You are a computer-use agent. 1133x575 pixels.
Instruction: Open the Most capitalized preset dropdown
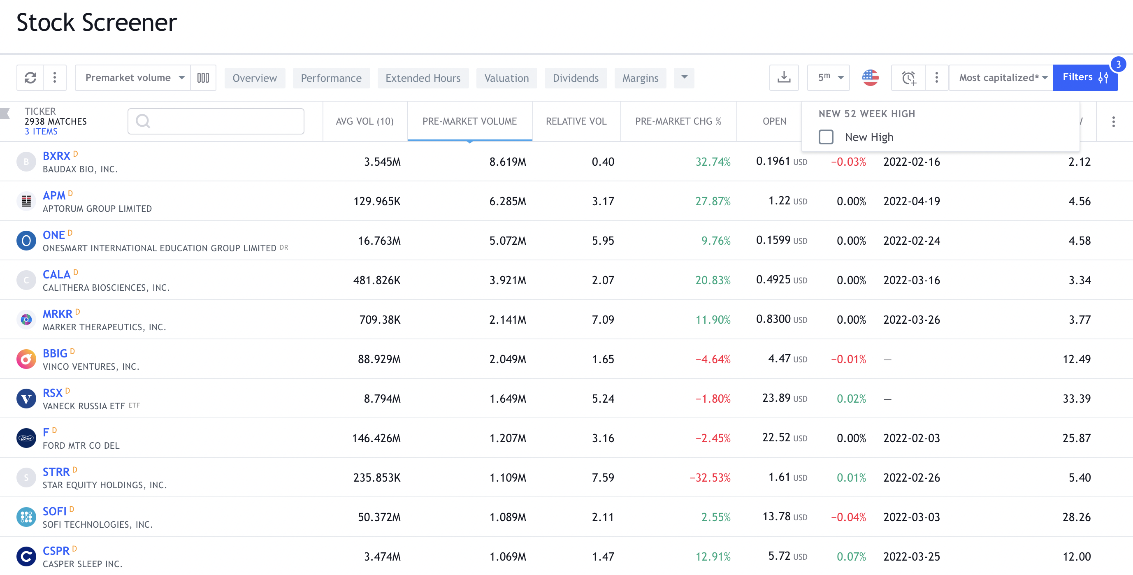pyautogui.click(x=1001, y=78)
